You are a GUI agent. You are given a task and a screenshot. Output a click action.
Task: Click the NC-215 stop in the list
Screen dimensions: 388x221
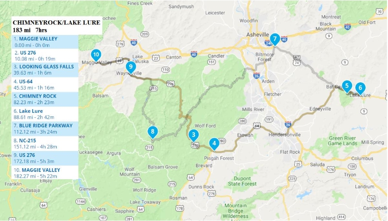point(45,143)
